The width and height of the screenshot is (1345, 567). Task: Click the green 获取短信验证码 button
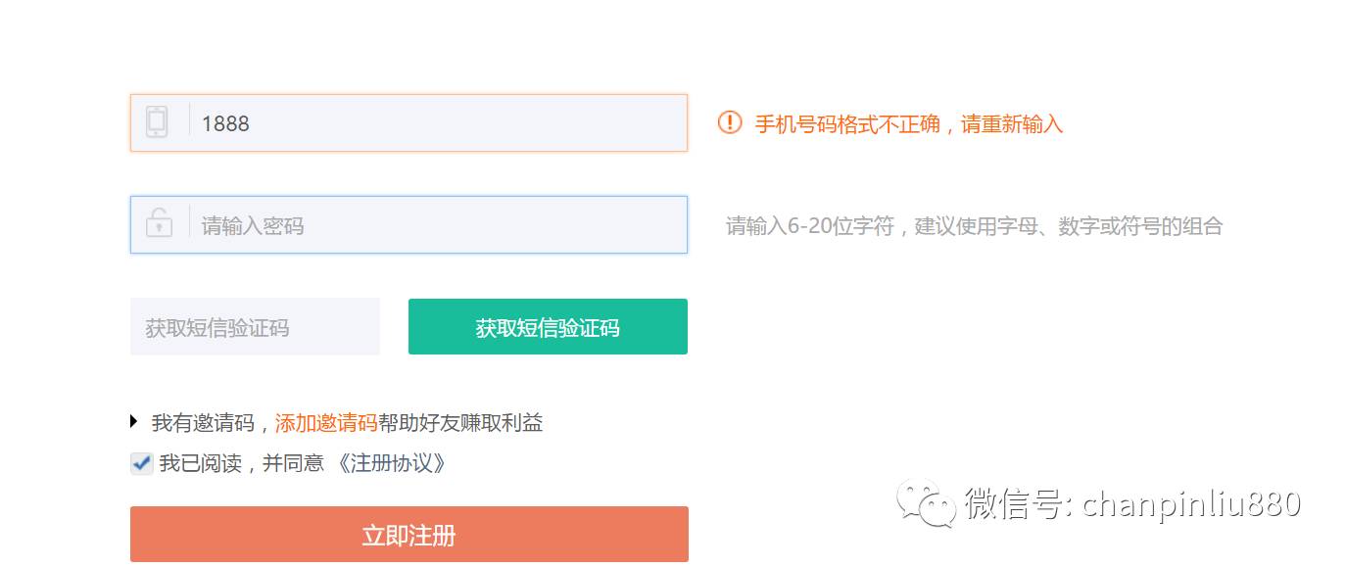[548, 327]
